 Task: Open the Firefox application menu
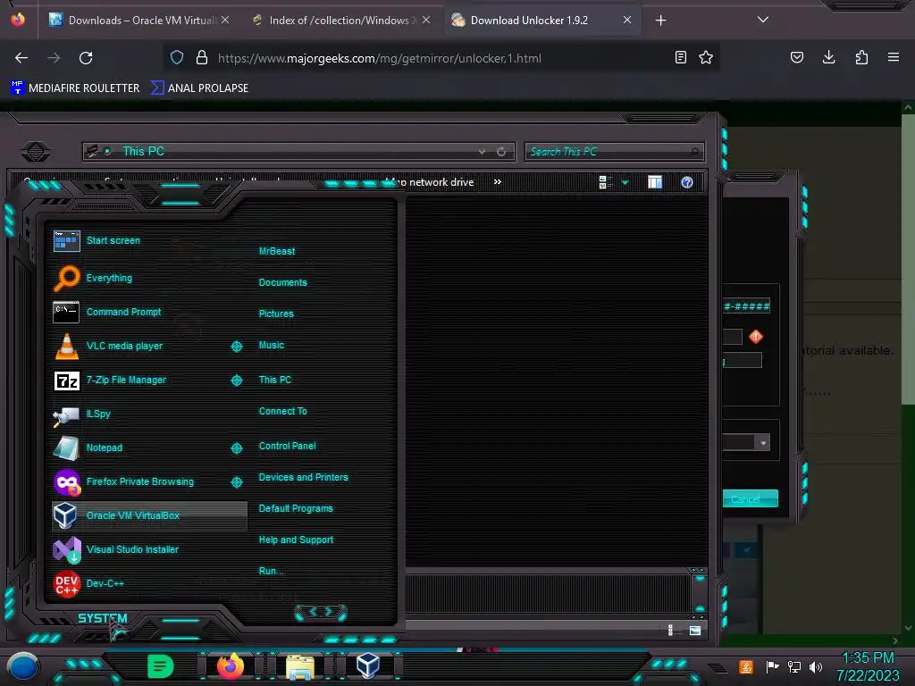point(894,57)
